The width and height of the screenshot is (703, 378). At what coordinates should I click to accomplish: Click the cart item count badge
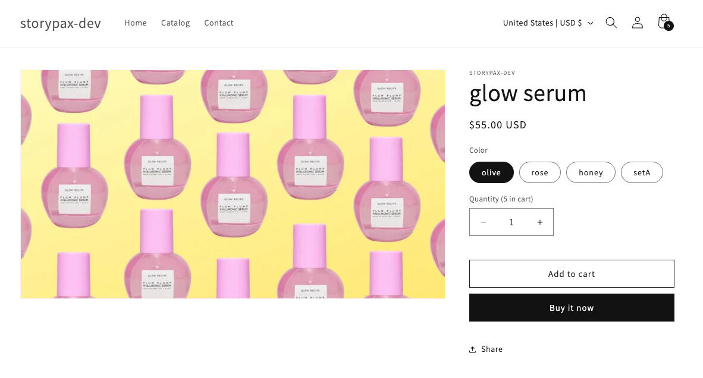(669, 26)
